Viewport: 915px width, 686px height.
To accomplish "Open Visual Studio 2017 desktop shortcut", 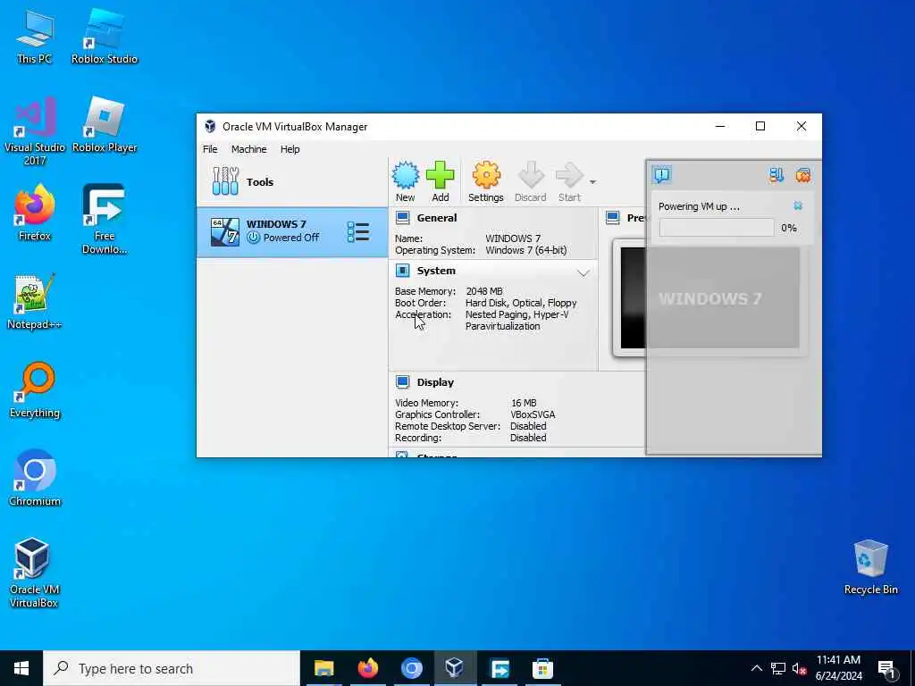I will [35, 132].
